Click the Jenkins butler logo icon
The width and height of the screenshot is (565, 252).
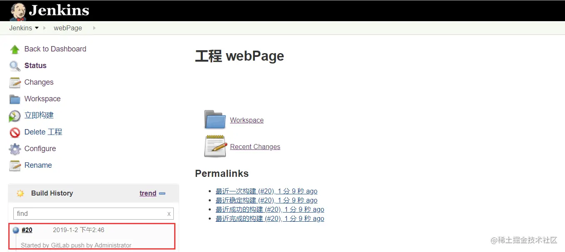(18, 11)
